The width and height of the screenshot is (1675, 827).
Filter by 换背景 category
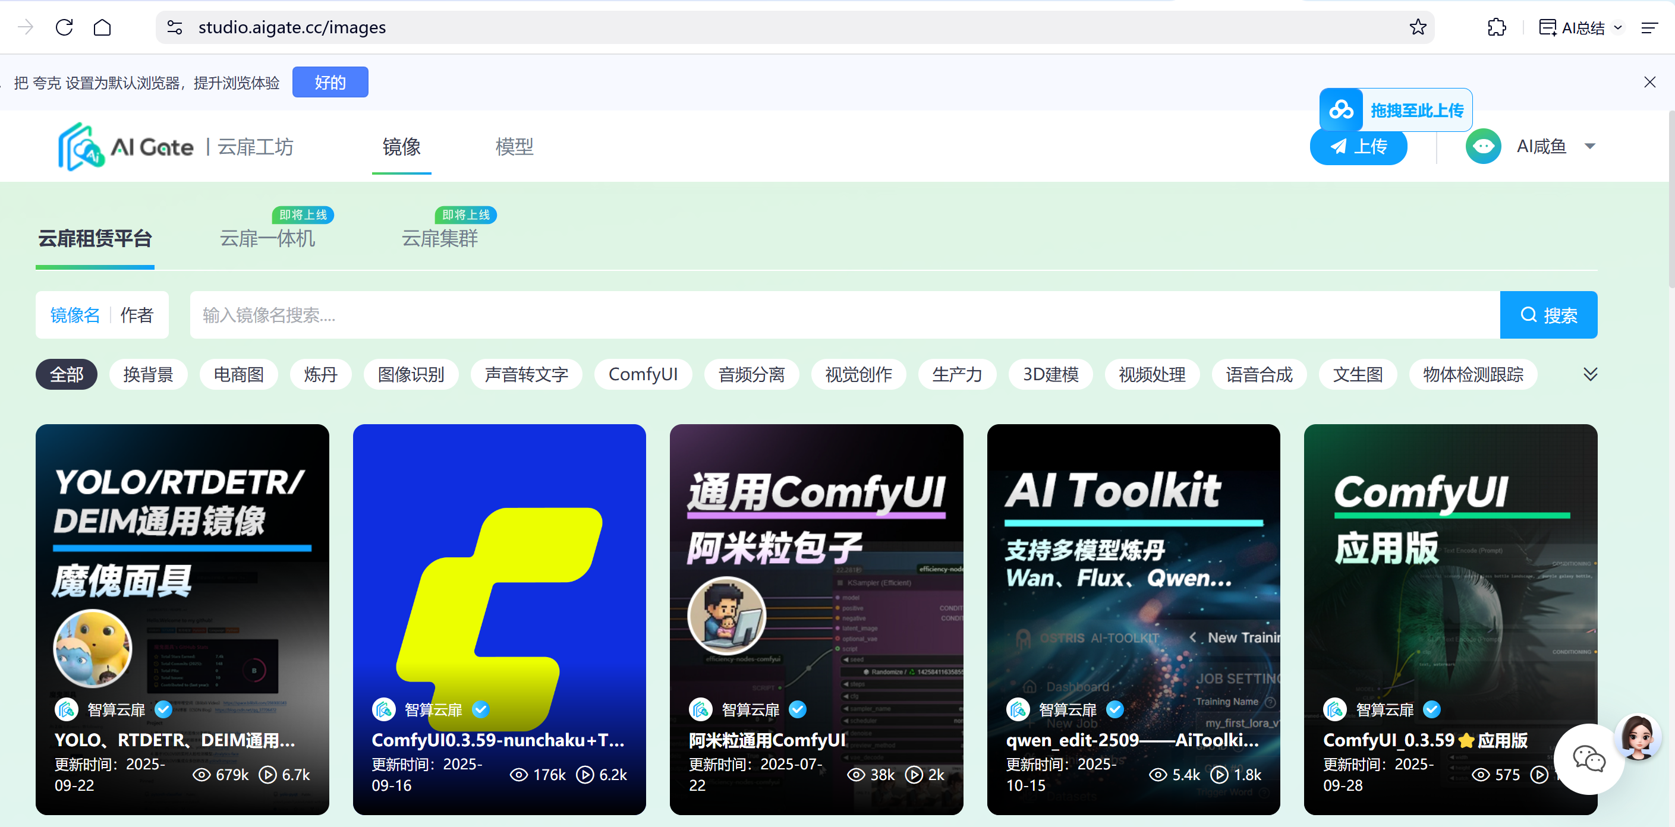click(x=148, y=374)
